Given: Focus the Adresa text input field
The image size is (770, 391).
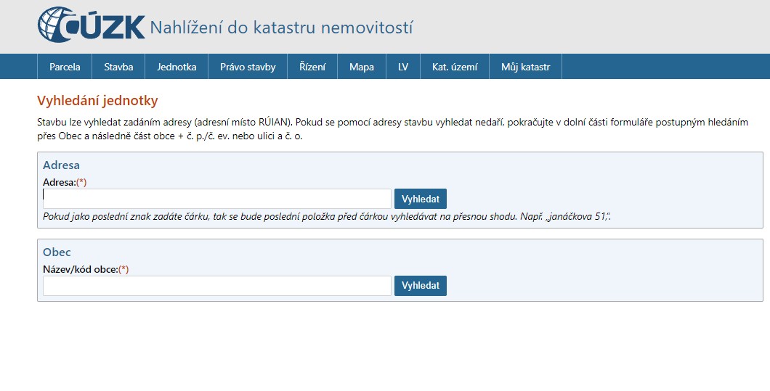Looking at the screenshot, I should (216, 199).
